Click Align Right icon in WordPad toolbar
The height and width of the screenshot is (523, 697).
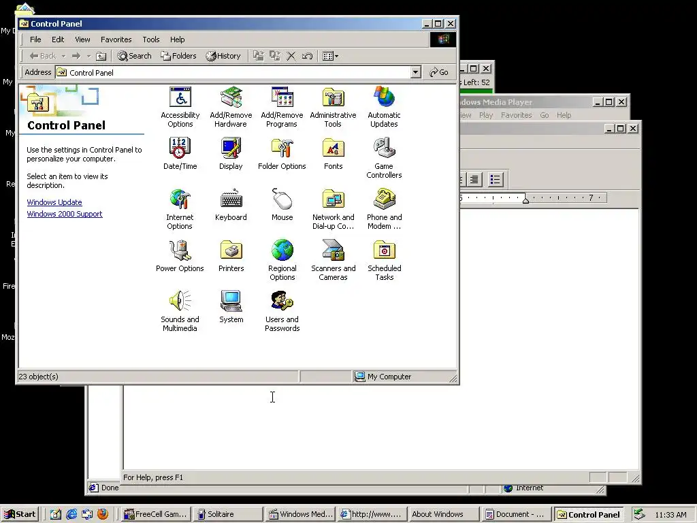click(x=474, y=180)
